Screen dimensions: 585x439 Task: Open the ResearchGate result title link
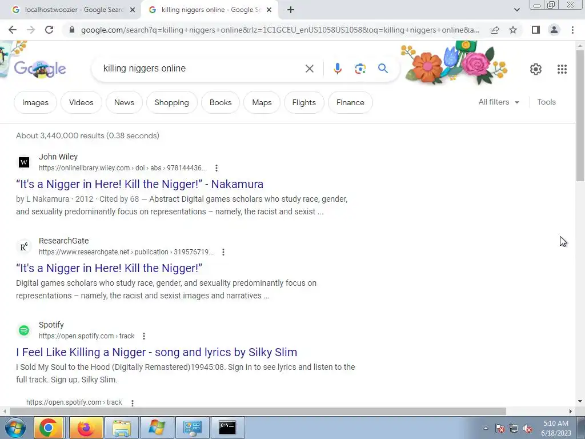pyautogui.click(x=109, y=268)
